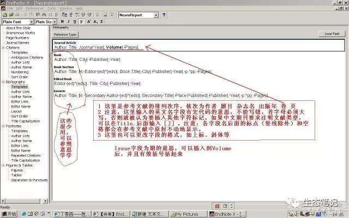Click the Open Library folder icon

pos(11,15)
